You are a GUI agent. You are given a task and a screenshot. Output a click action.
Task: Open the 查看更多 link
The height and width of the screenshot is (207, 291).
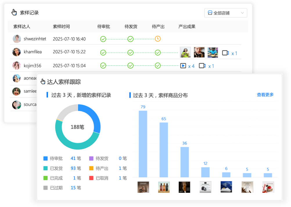click(265, 95)
